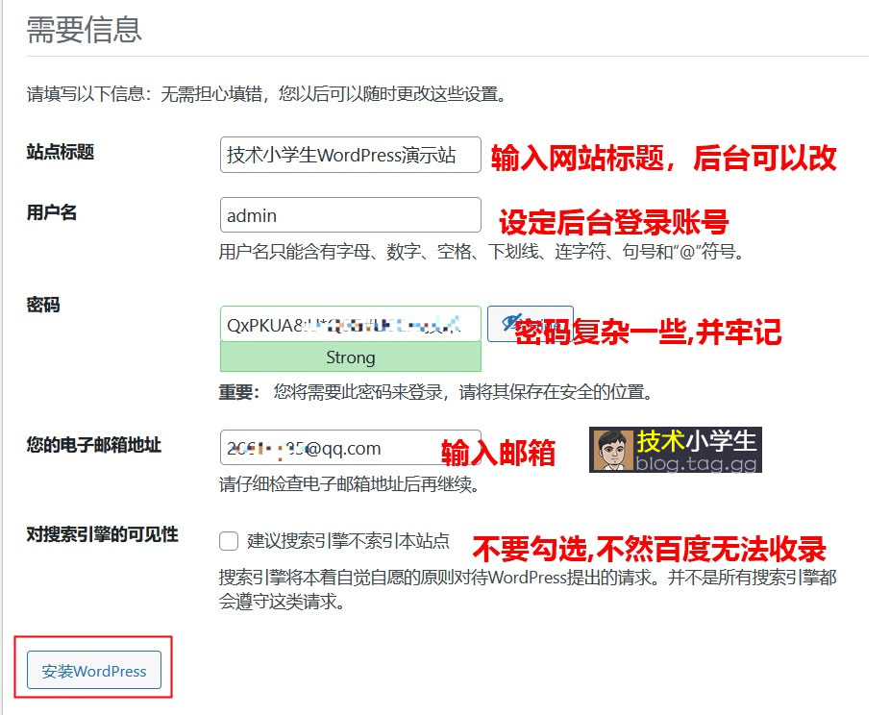Click the eye icon to hide password
Screen dimensions: 890x715
click(507, 324)
